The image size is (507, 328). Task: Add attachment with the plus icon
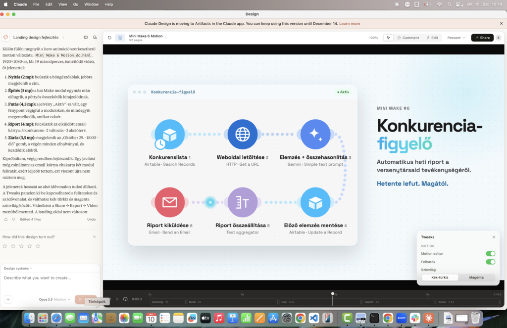tap(8, 299)
